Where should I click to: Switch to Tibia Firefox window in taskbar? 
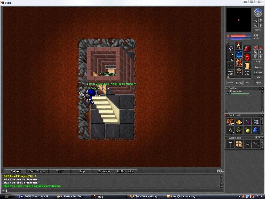145,196
